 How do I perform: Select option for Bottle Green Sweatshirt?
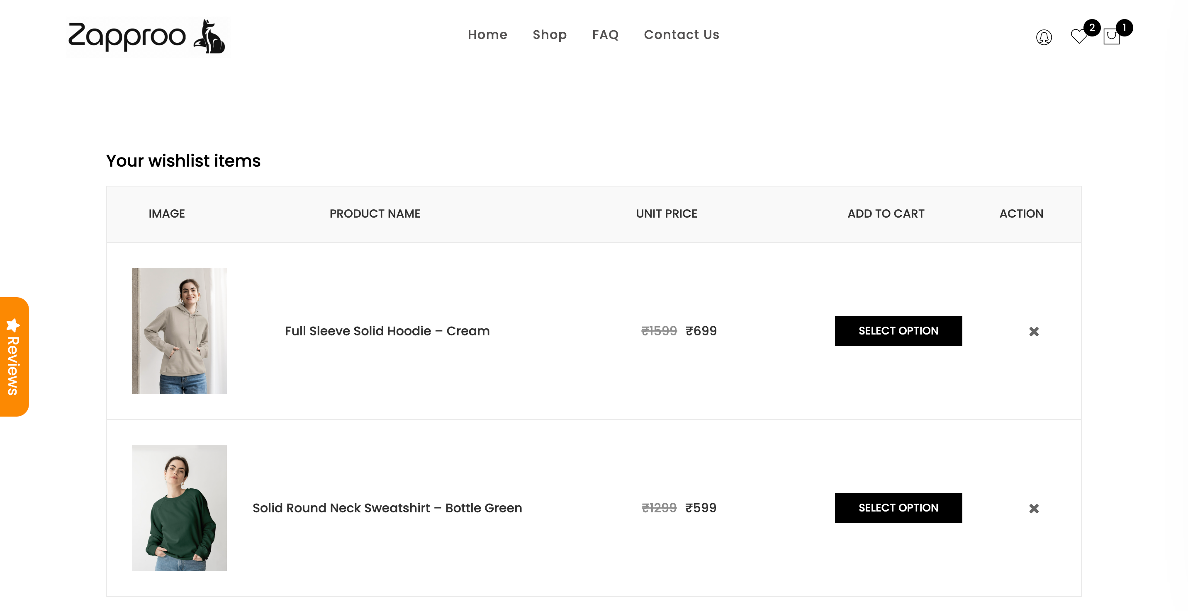click(898, 508)
